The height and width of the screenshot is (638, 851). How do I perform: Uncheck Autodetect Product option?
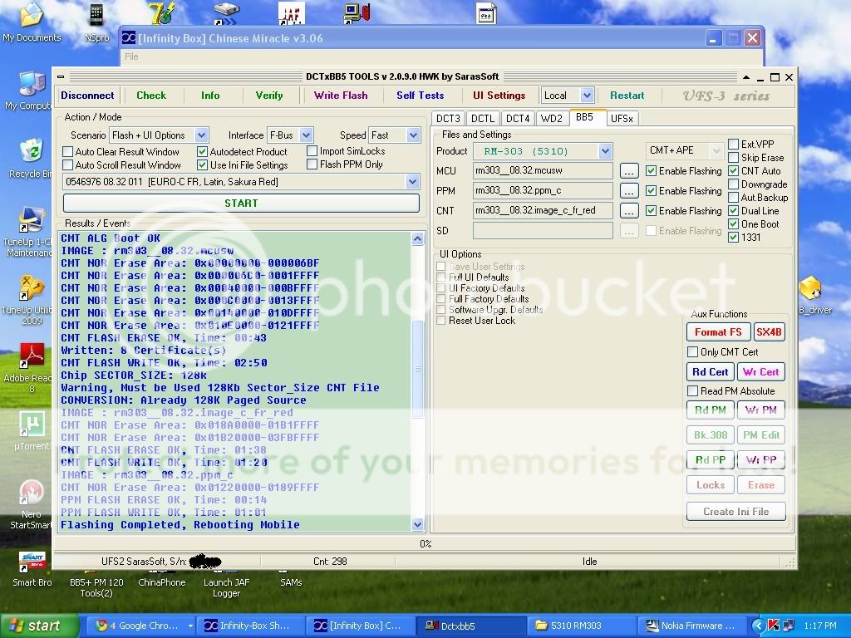(x=203, y=151)
